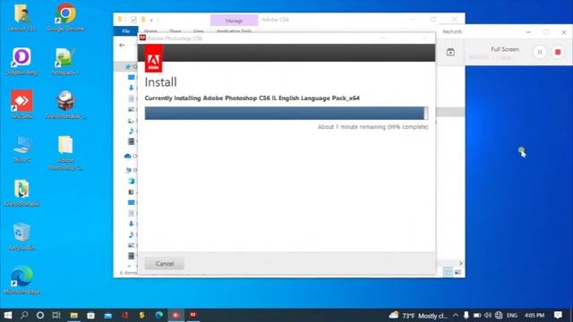Open the quick access toolbar dropdown arrow

(x=151, y=20)
